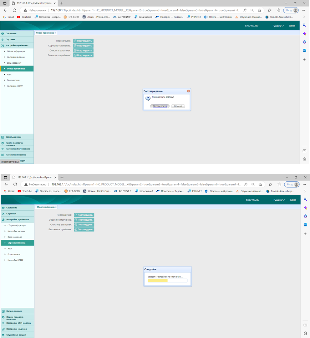Viewport: 310px width, 338px height.
Task: In lower window, click the Edge sidebar hide-panel icon
Action: coord(305,325)
